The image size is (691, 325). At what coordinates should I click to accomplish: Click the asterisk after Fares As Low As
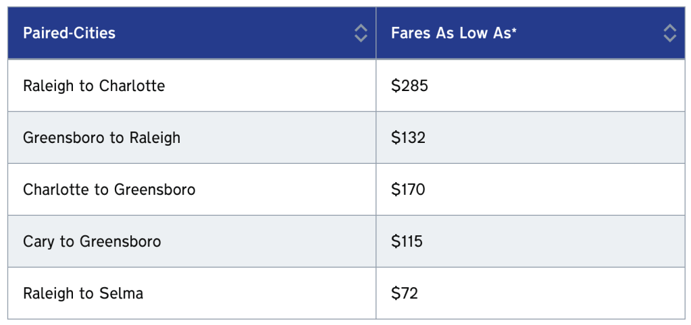[514, 30]
